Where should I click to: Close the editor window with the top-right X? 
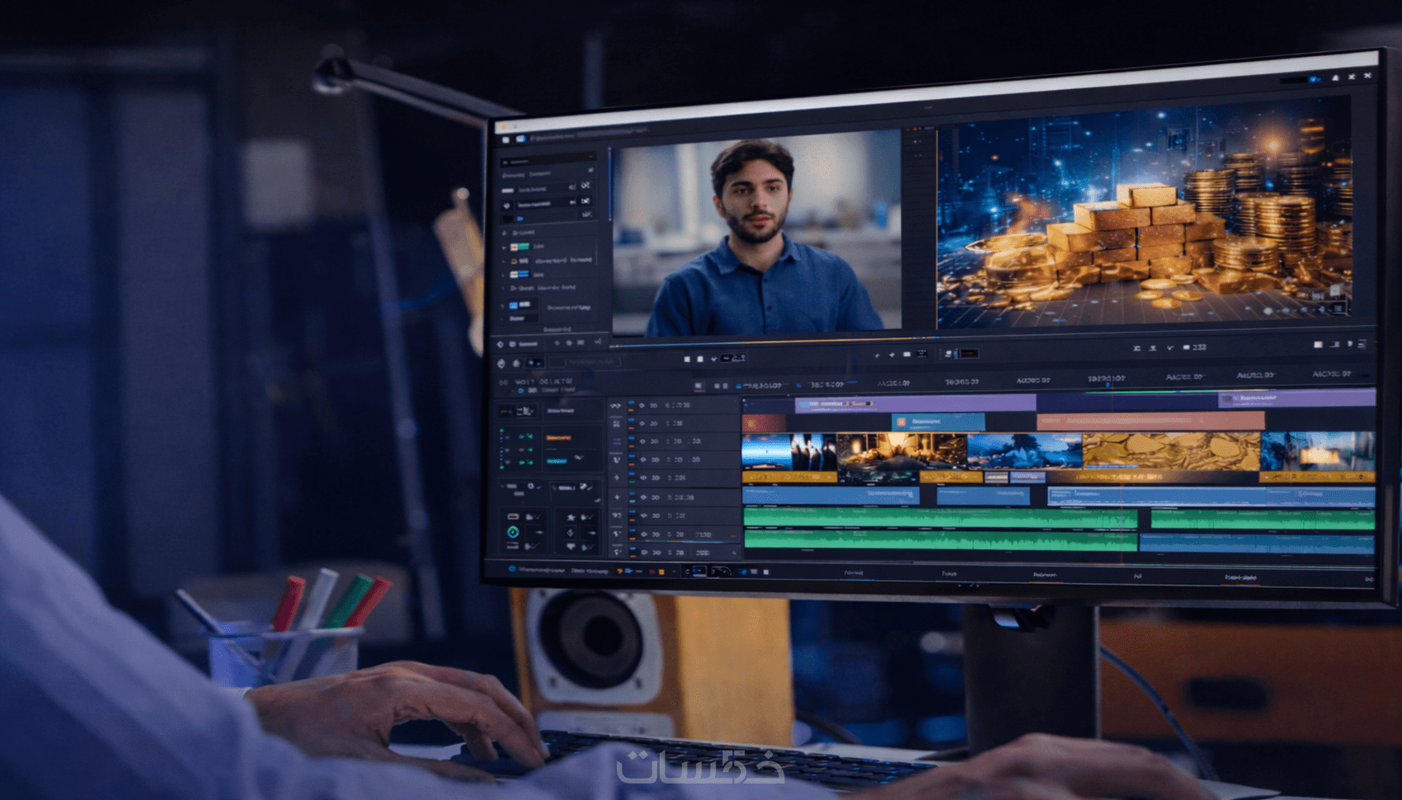tap(1367, 76)
